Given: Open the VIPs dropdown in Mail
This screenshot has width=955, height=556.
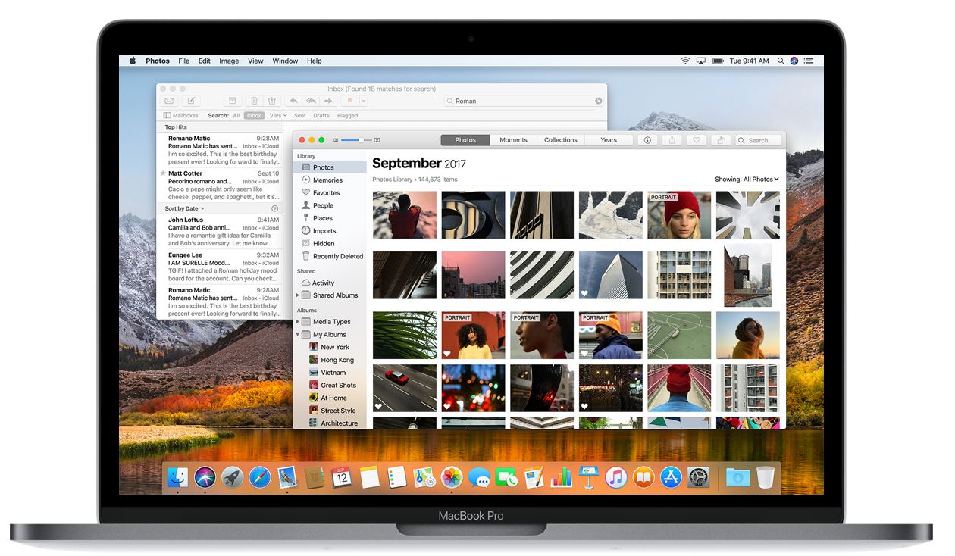Looking at the screenshot, I should click(x=278, y=116).
